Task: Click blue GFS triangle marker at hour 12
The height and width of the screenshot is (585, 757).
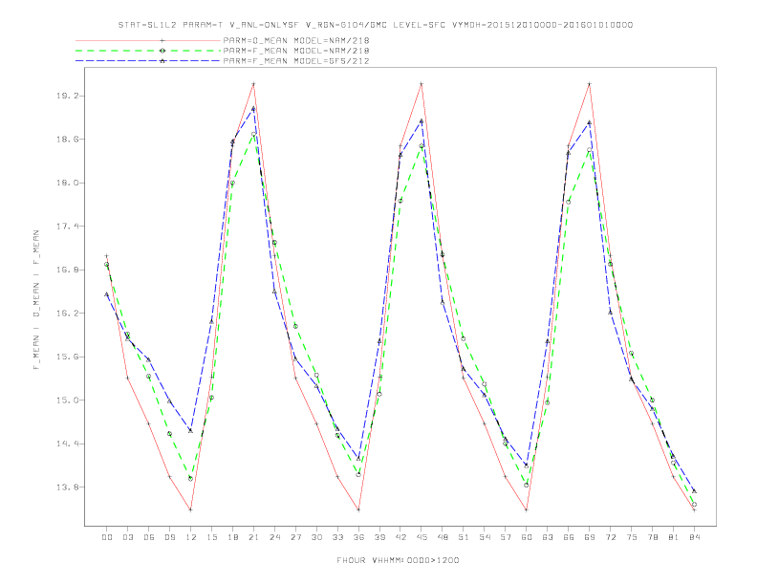Action: (191, 430)
